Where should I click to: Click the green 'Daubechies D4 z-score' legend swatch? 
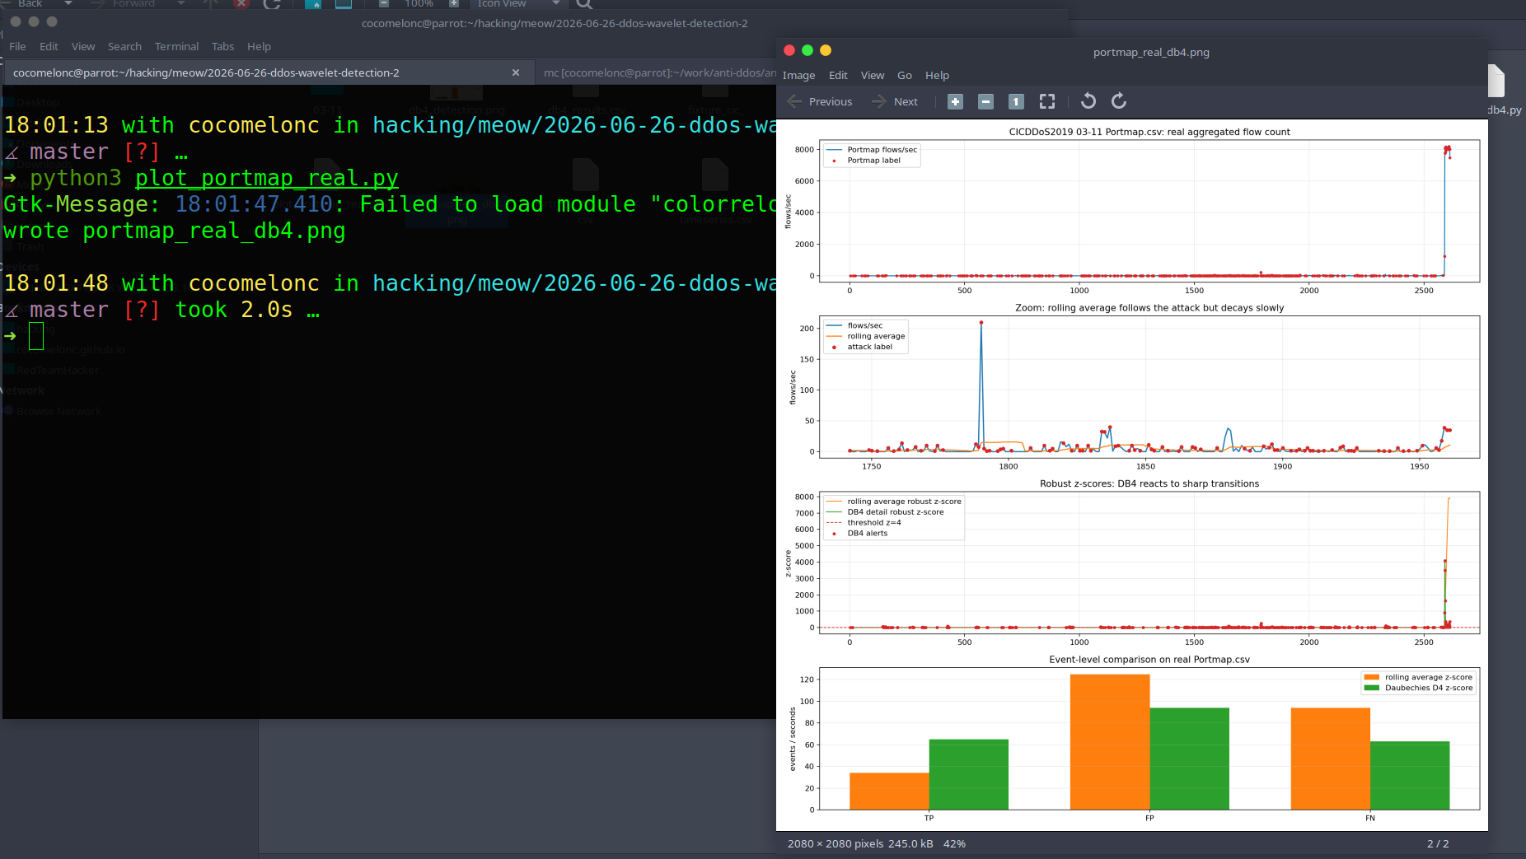1372,688
